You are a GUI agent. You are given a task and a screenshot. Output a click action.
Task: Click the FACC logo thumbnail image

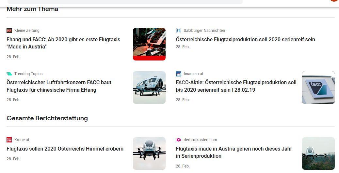tap(318, 87)
